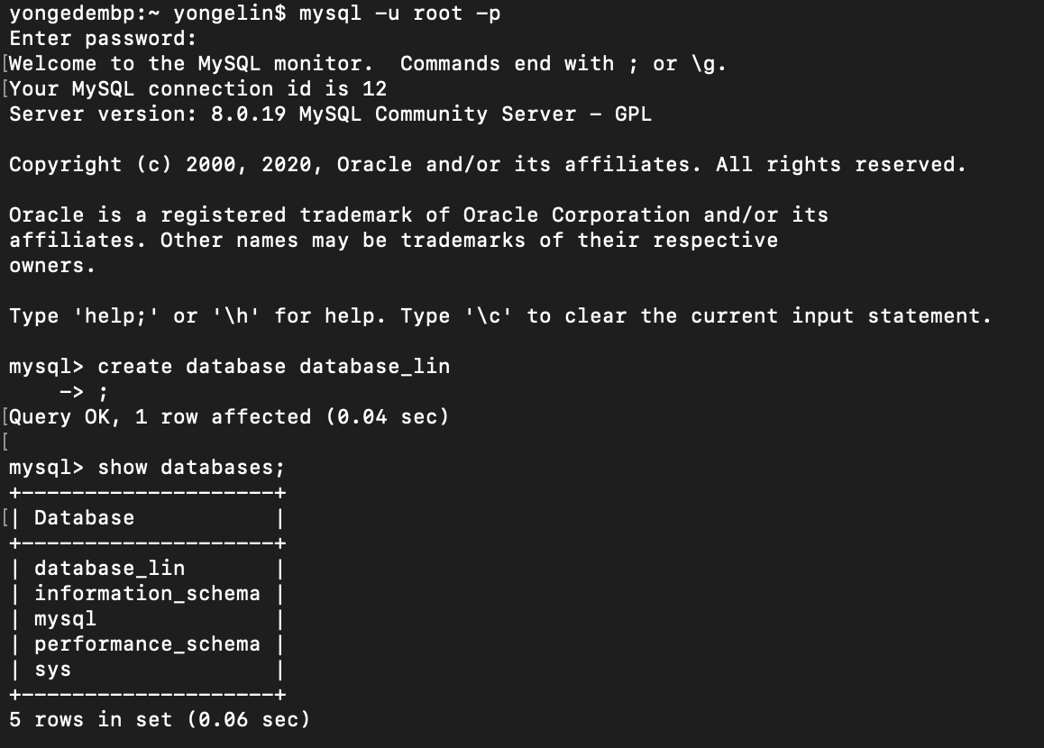The width and height of the screenshot is (1044, 748).
Task: Click the 'Enter password:' prompt line
Action: 103,39
